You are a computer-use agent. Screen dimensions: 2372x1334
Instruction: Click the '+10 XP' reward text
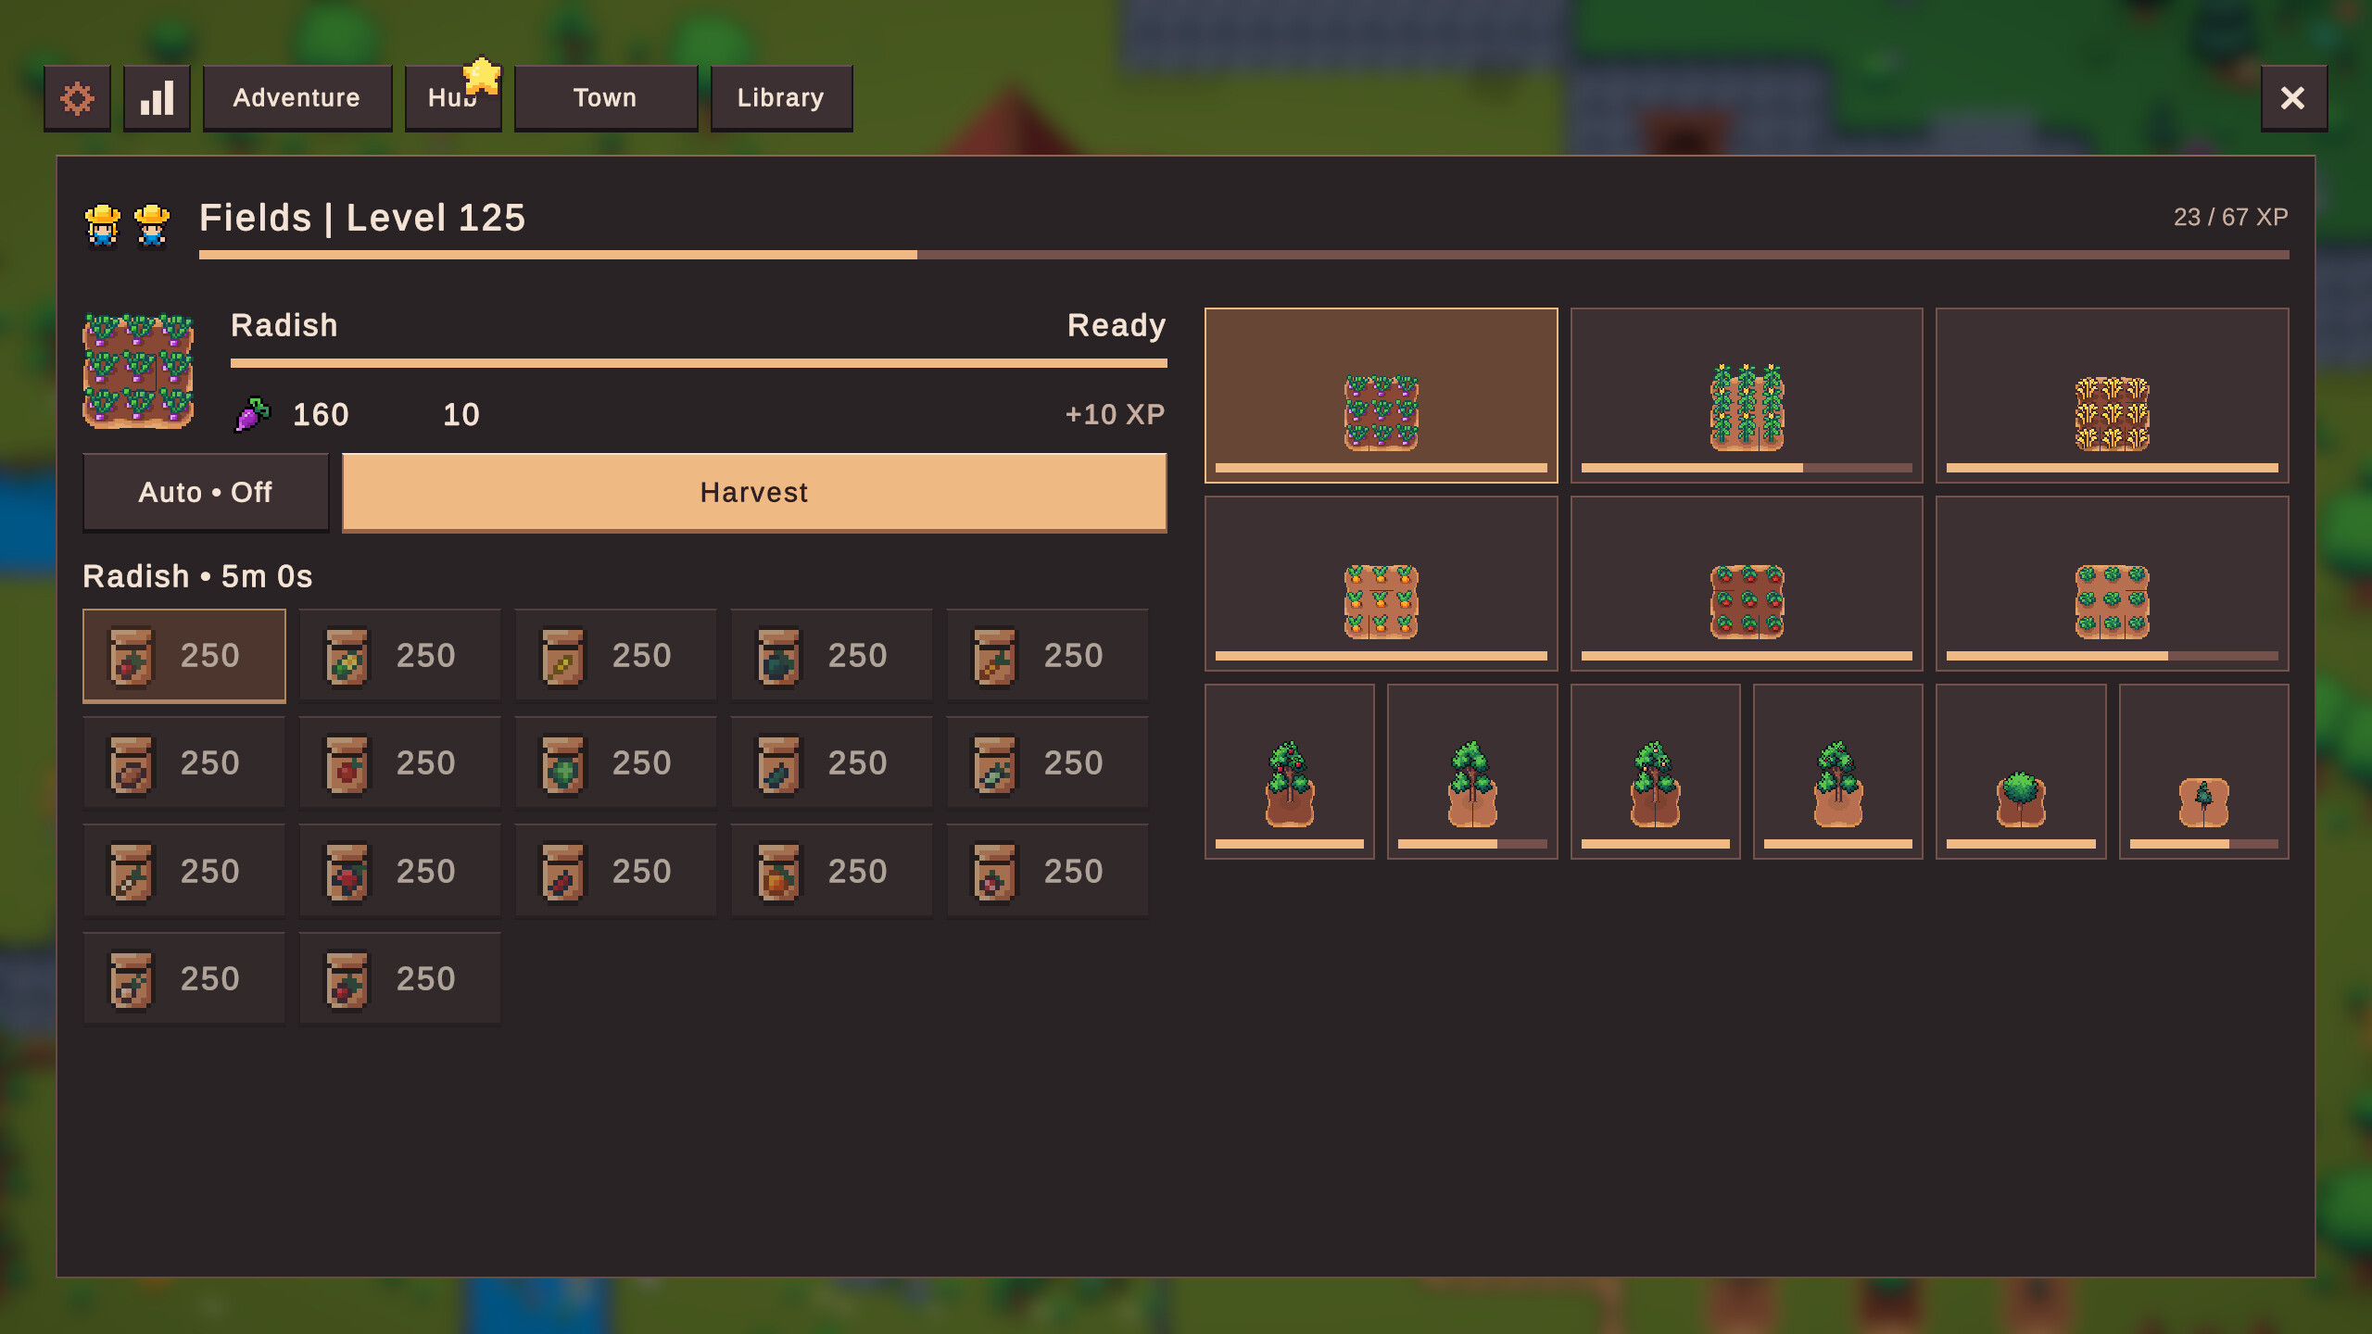point(1115,414)
